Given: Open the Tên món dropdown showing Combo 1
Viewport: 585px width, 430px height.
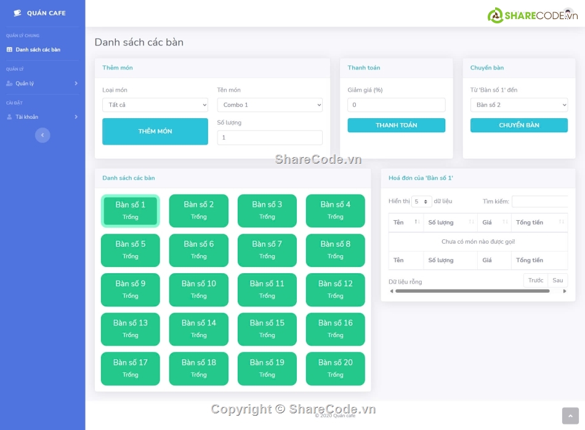Looking at the screenshot, I should [x=270, y=105].
